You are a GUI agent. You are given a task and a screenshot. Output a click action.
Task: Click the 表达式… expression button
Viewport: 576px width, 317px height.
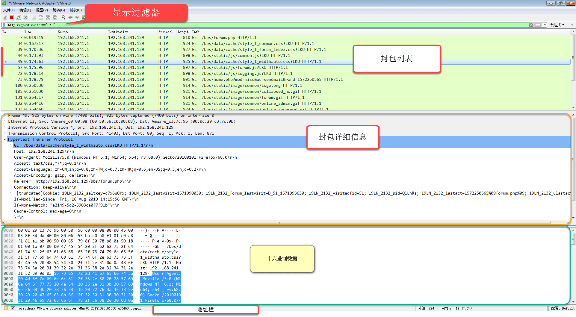click(557, 25)
